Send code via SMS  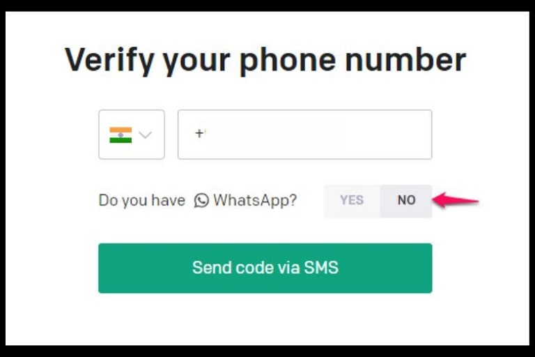click(265, 268)
